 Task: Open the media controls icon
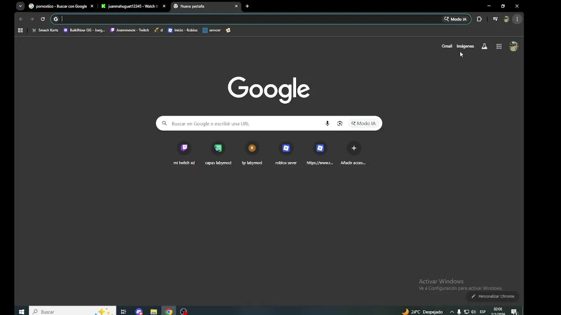(x=495, y=19)
